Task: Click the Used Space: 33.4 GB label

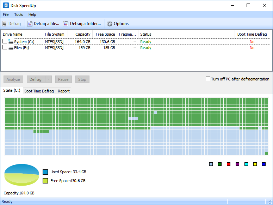Action: pos(68,172)
